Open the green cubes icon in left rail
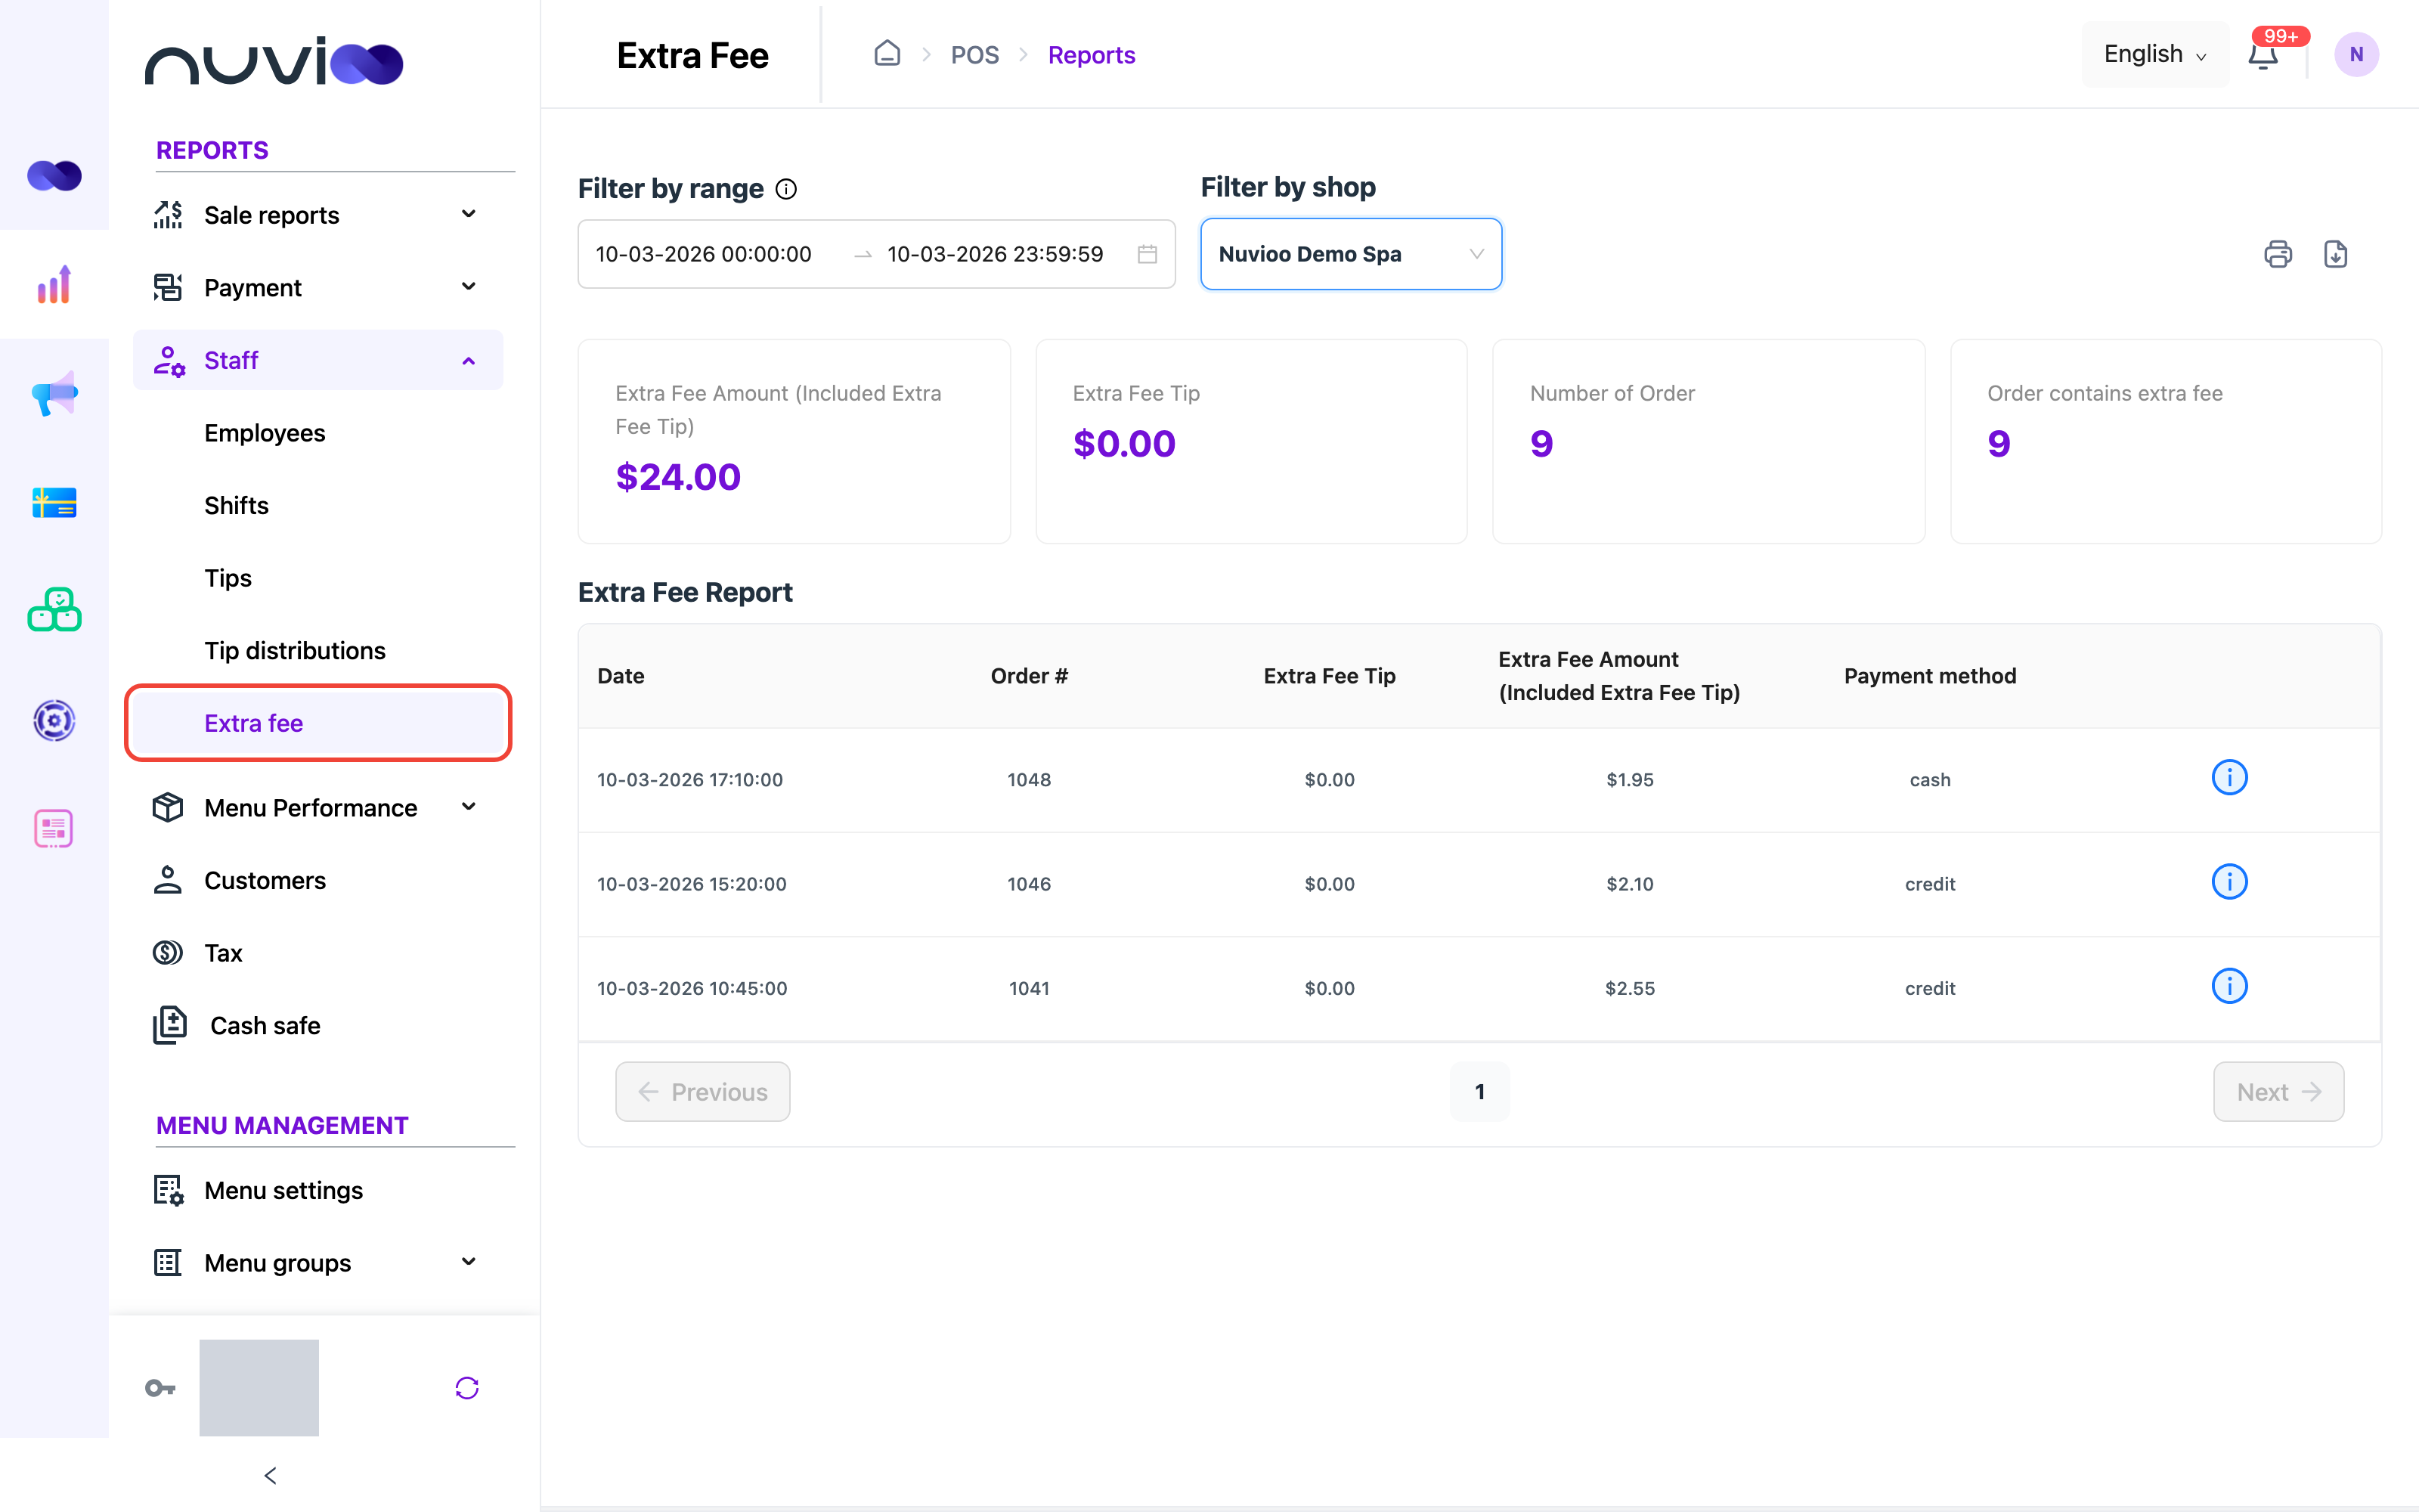This screenshot has width=2419, height=1512. click(54, 610)
